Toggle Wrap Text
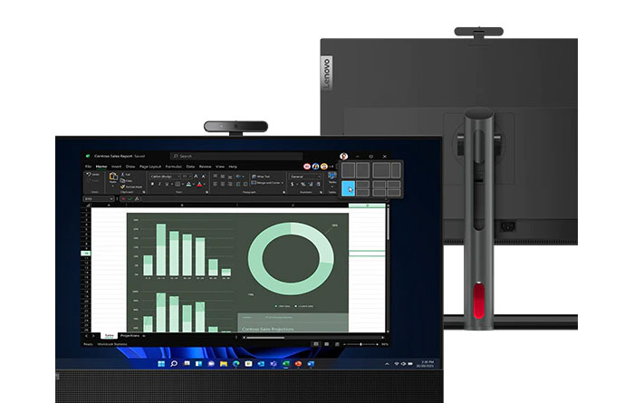The height and width of the screenshot is (403, 634). pyautogui.click(x=261, y=177)
